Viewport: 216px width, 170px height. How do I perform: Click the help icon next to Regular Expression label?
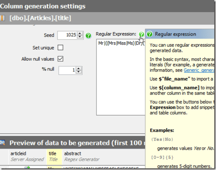click(x=141, y=34)
